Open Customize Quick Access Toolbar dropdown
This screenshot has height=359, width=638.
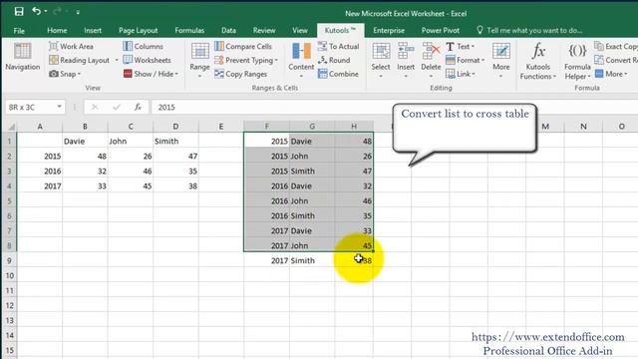pos(78,12)
